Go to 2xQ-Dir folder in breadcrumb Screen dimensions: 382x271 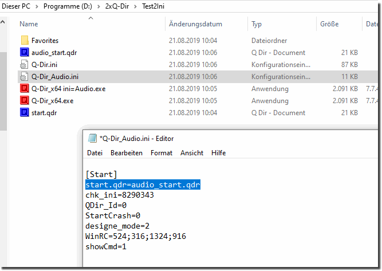pos(117,6)
